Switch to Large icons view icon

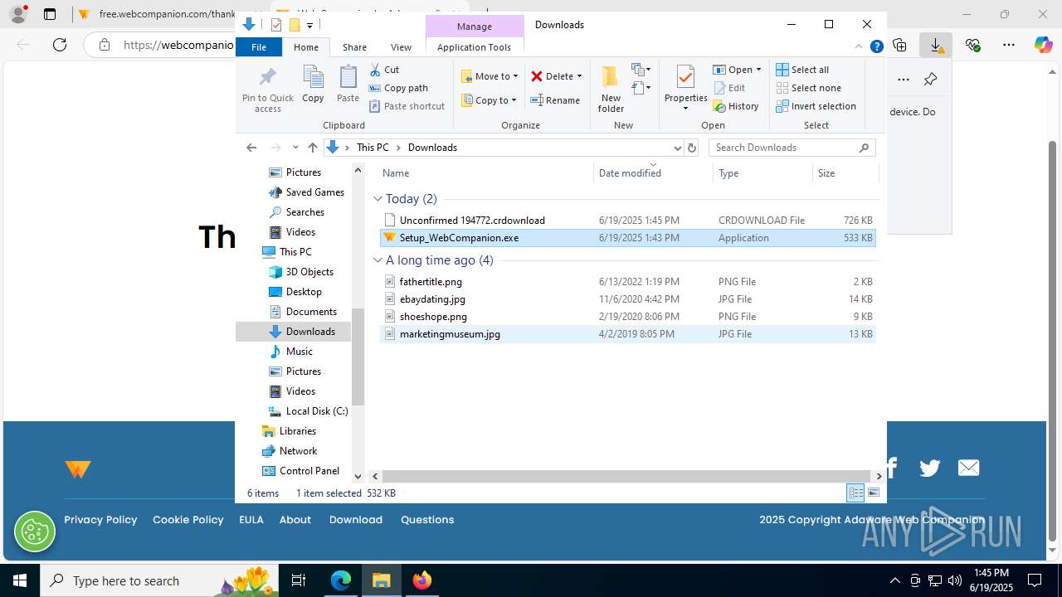click(873, 493)
